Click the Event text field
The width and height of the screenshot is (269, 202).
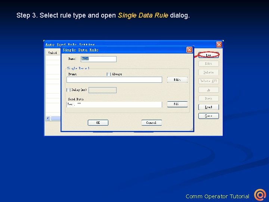pyautogui.click(x=114, y=80)
